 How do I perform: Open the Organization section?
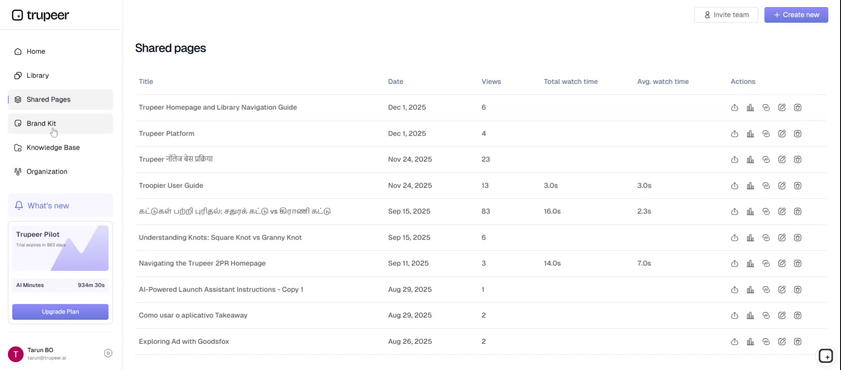click(60, 172)
